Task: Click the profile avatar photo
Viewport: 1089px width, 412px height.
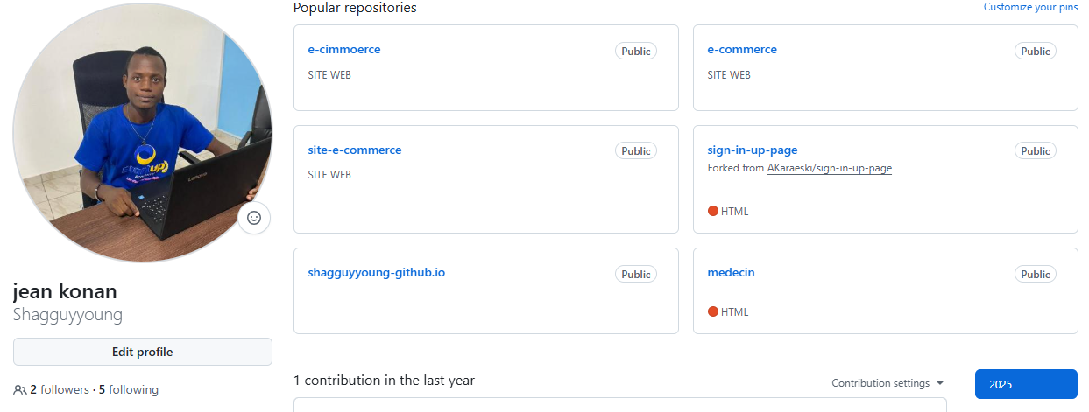Action: [131, 131]
